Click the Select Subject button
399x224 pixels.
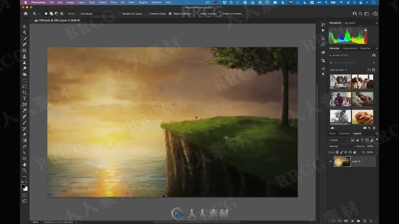[208, 14]
